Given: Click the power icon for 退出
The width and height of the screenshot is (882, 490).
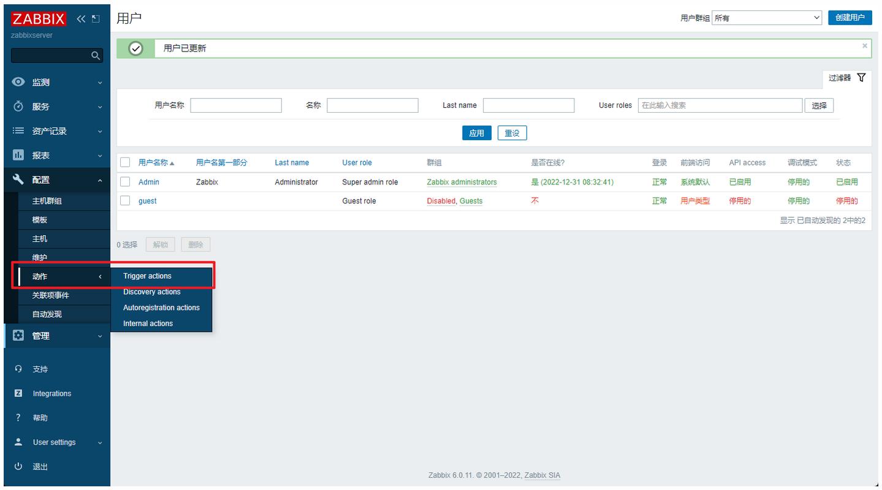Looking at the screenshot, I should [18, 467].
